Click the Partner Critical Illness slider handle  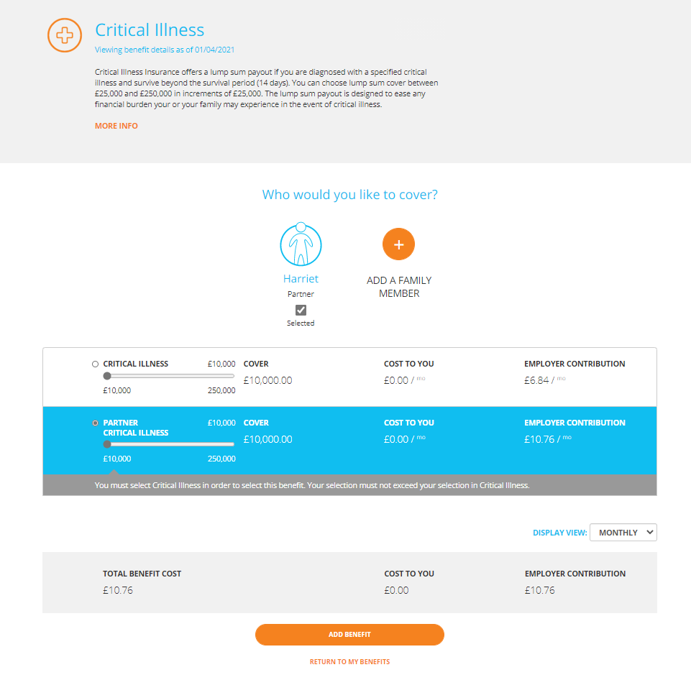(107, 444)
